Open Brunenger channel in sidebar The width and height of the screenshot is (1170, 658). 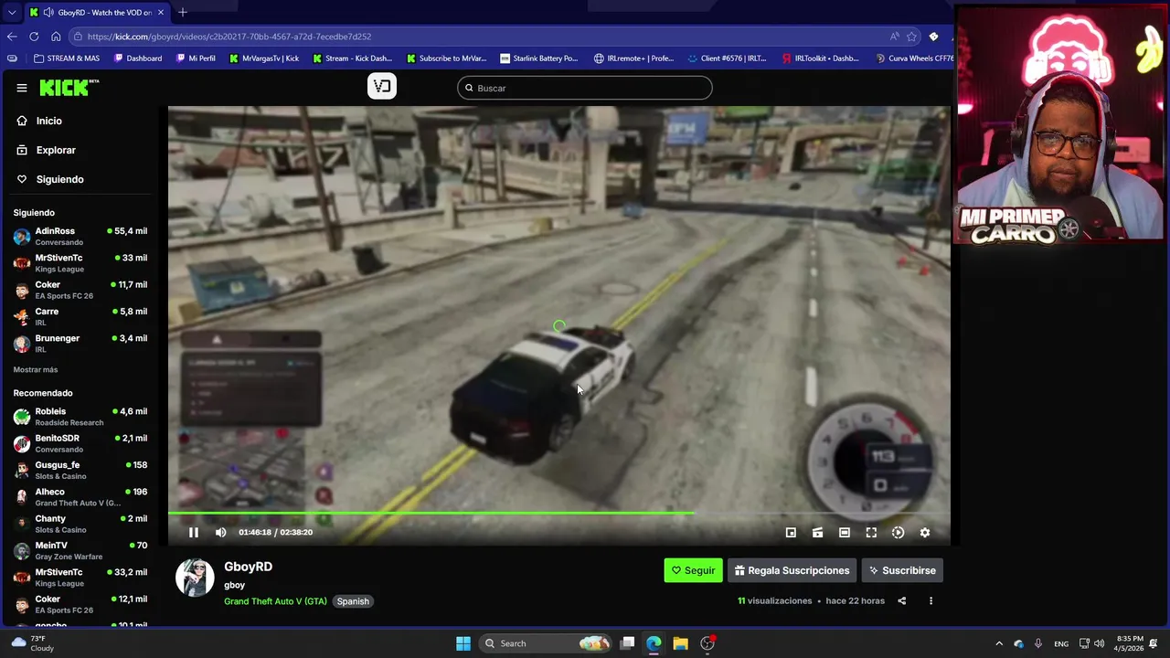(80, 343)
